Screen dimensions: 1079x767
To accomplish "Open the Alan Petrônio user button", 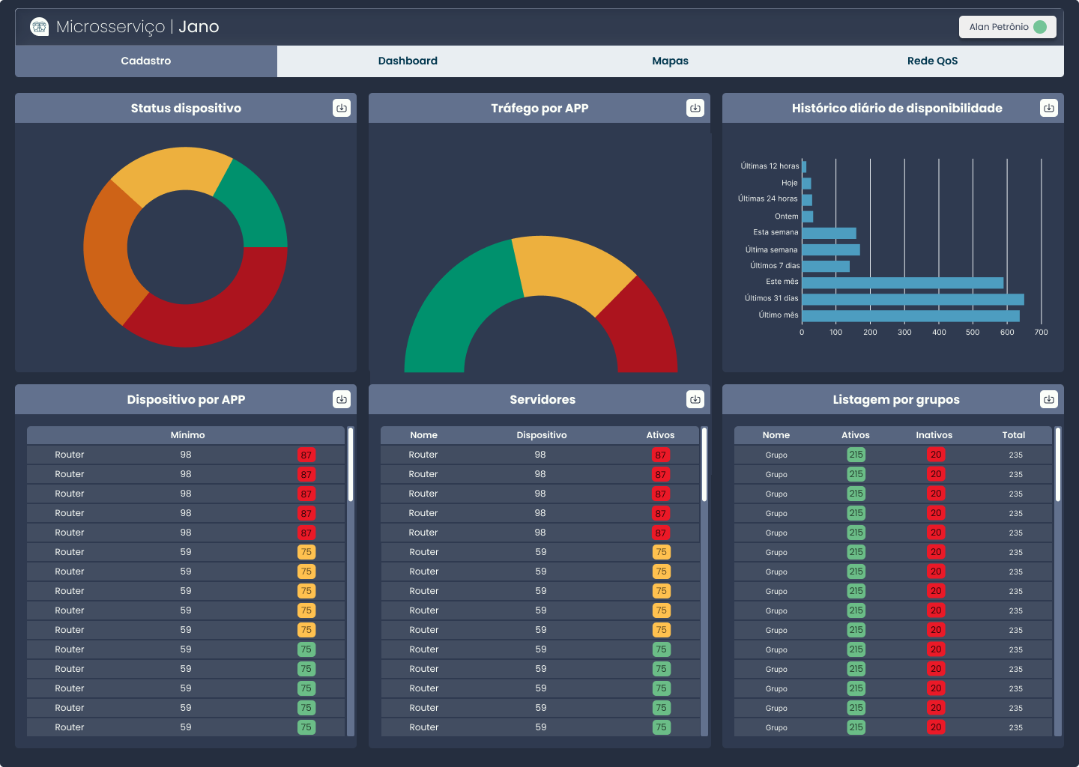I will 1008,27.
